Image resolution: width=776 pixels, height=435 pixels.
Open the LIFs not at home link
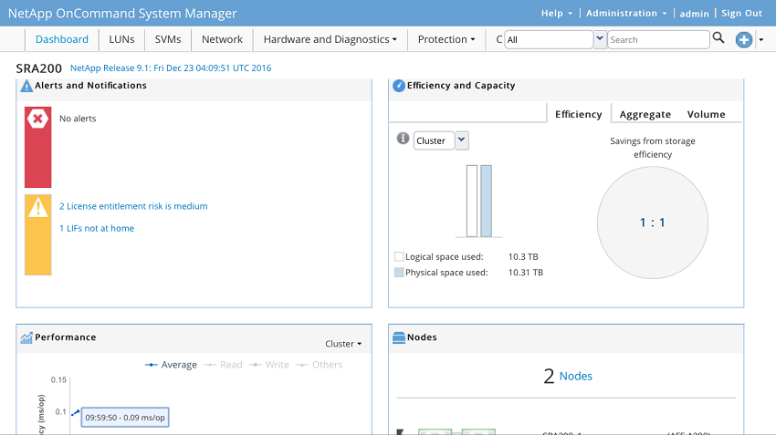97,228
